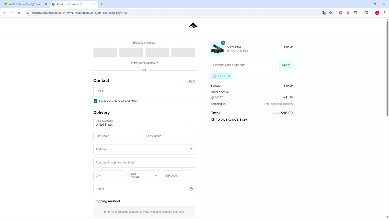The width and height of the screenshot is (389, 219).
Task: Click the first express checkout button
Action: (105, 52)
